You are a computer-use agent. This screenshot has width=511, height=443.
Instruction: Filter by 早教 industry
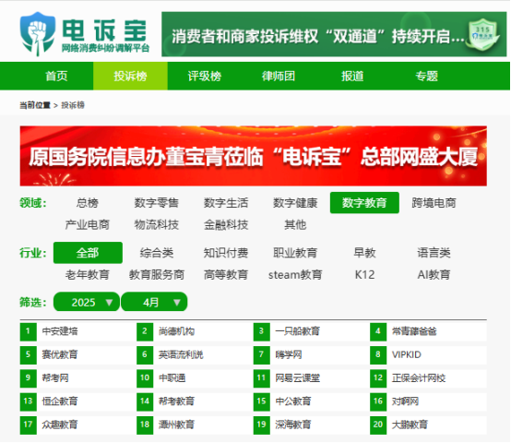[x=364, y=253]
